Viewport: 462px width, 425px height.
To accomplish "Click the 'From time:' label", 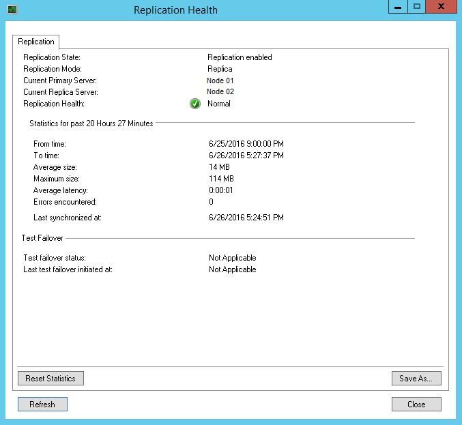I will [50, 144].
